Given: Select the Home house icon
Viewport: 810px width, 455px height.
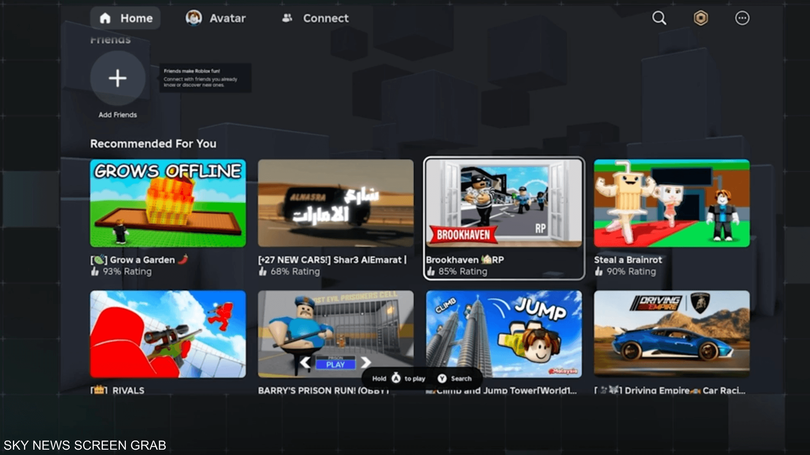Looking at the screenshot, I should pyautogui.click(x=105, y=18).
